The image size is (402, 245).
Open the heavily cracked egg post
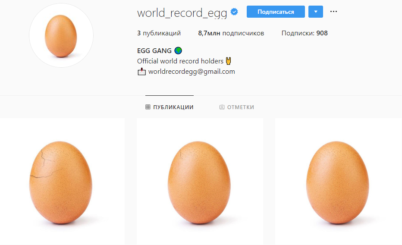point(62,182)
